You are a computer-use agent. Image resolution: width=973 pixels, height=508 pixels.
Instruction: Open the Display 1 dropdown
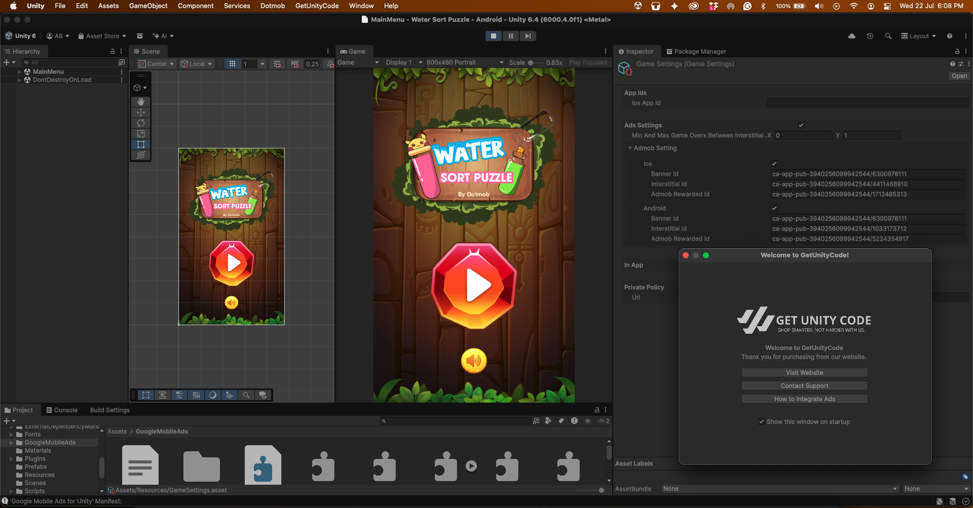click(x=403, y=62)
